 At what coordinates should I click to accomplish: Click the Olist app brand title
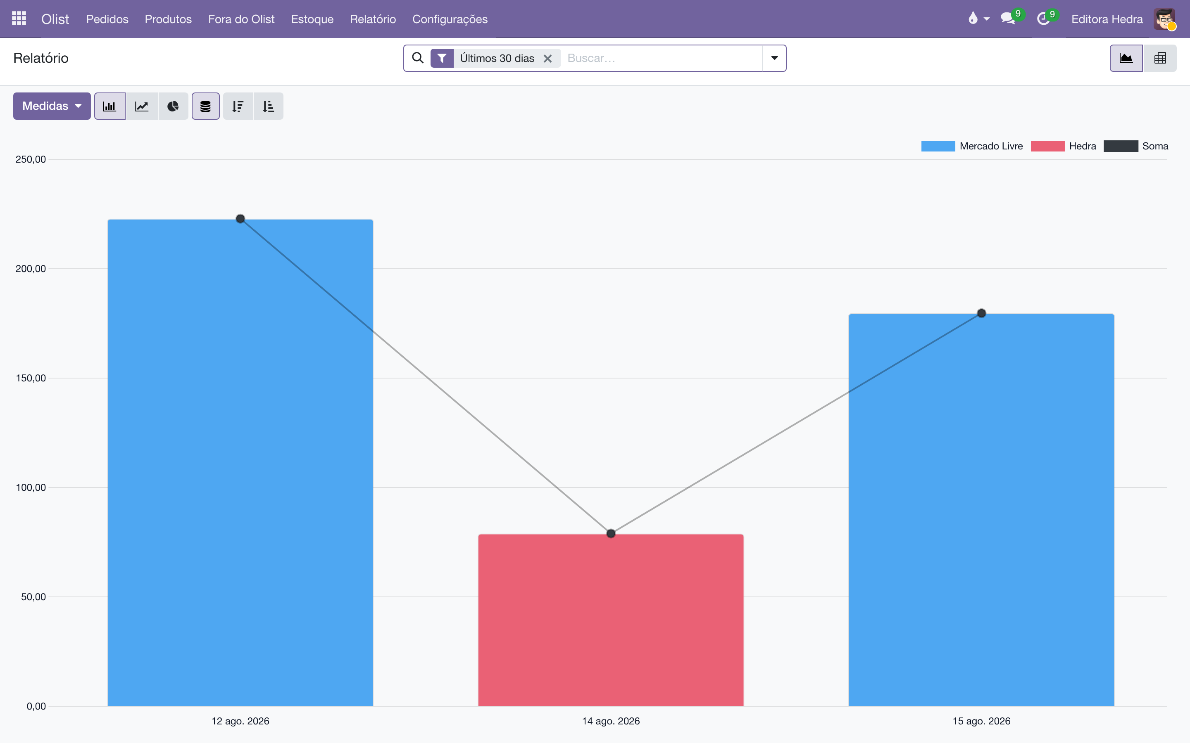click(55, 19)
